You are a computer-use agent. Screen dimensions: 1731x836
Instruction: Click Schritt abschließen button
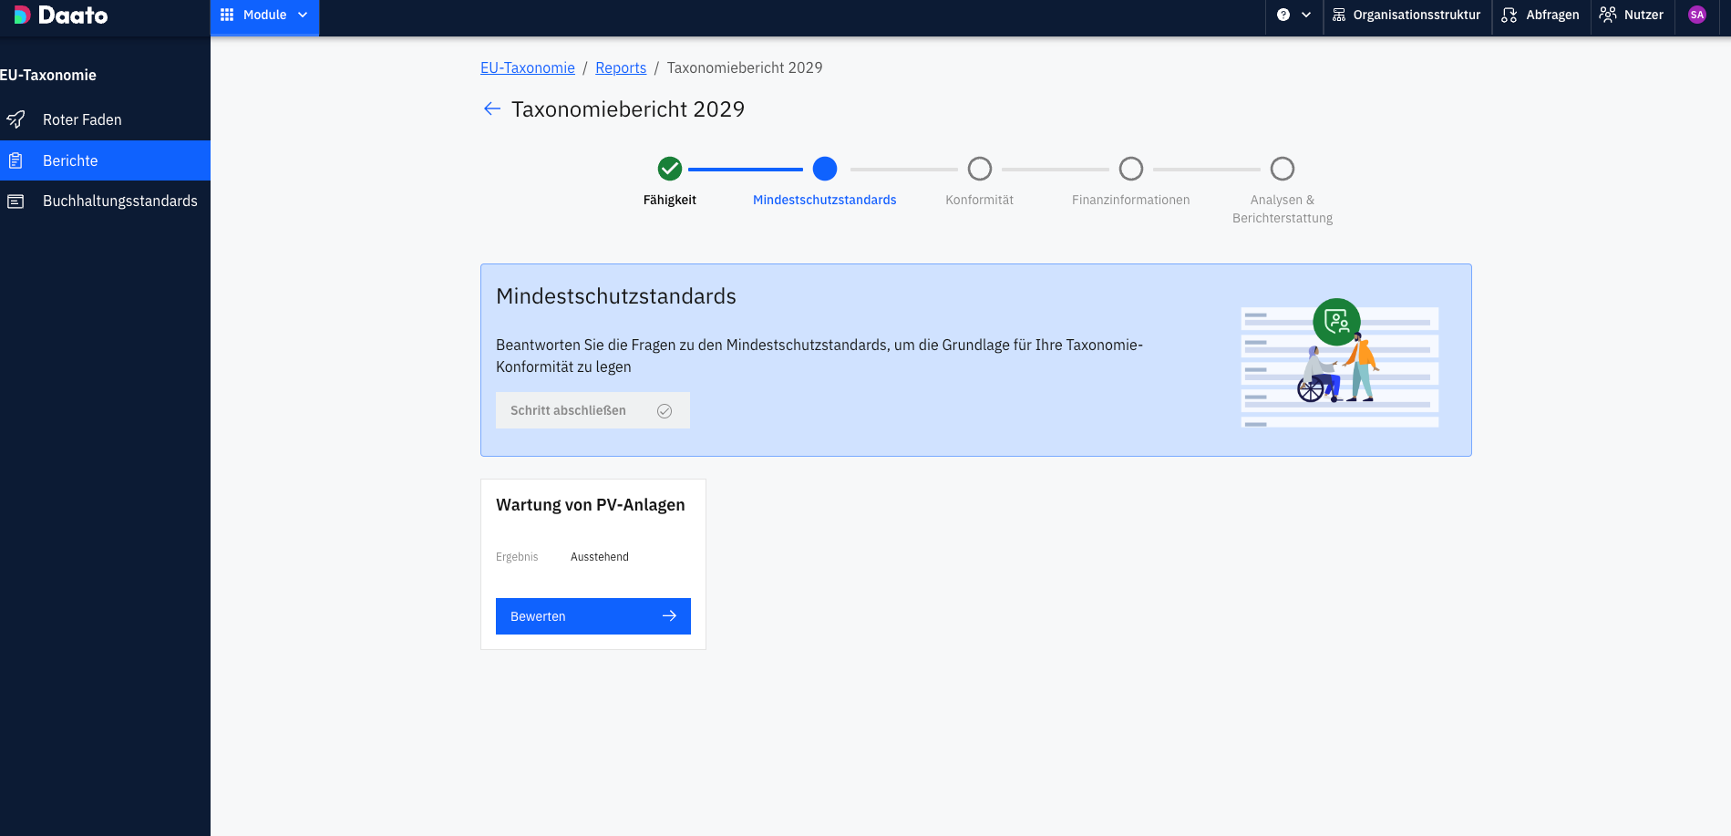tap(592, 410)
